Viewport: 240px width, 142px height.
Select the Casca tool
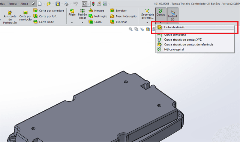click(x=95, y=22)
